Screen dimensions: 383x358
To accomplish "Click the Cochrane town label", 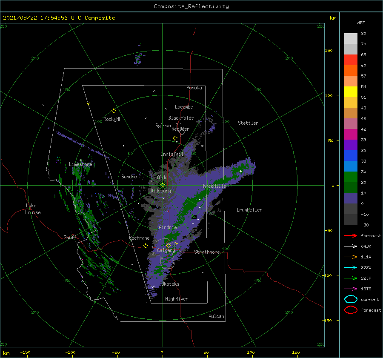I will point(139,238).
